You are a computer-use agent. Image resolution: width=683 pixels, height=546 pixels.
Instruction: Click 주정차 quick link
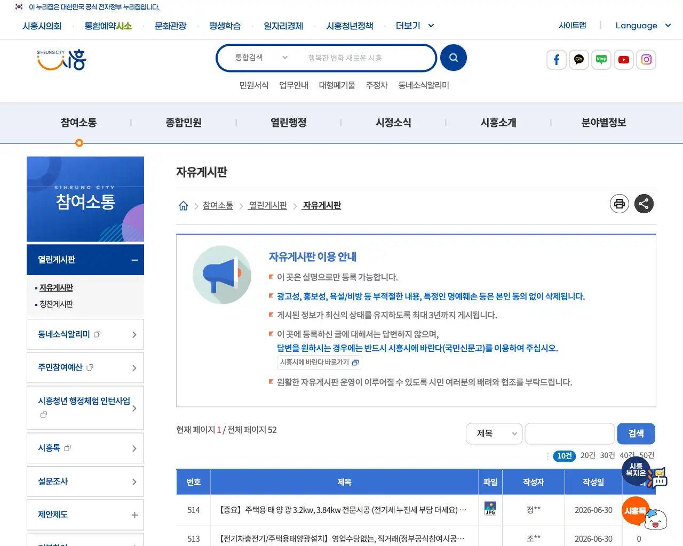[377, 85]
